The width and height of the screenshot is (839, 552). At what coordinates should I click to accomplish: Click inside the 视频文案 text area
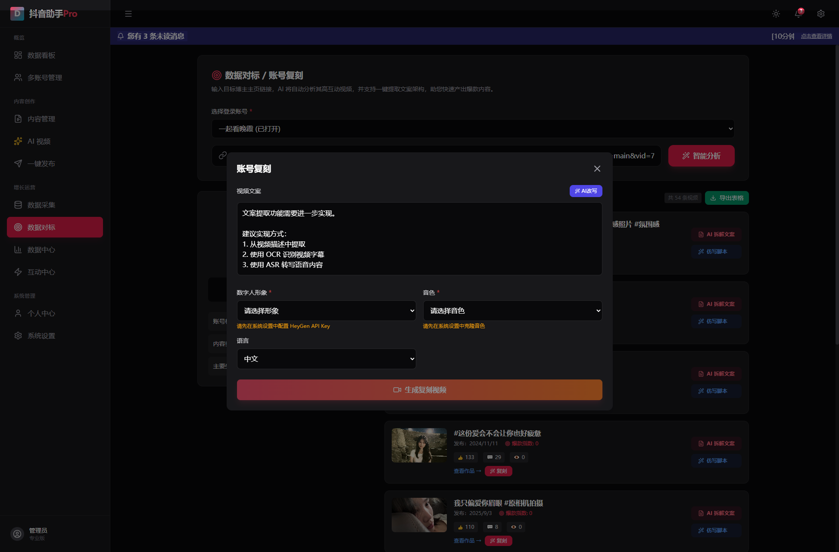click(x=419, y=239)
